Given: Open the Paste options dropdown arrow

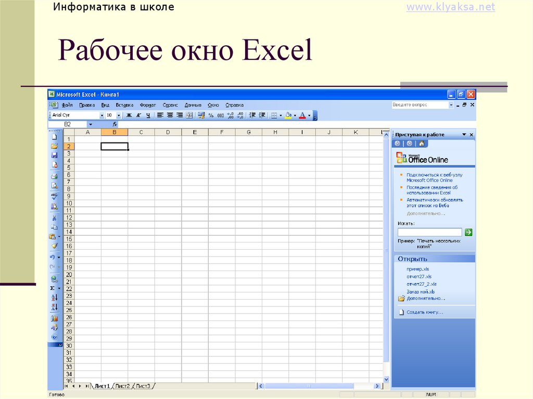Looking at the screenshot, I should click(x=59, y=237).
